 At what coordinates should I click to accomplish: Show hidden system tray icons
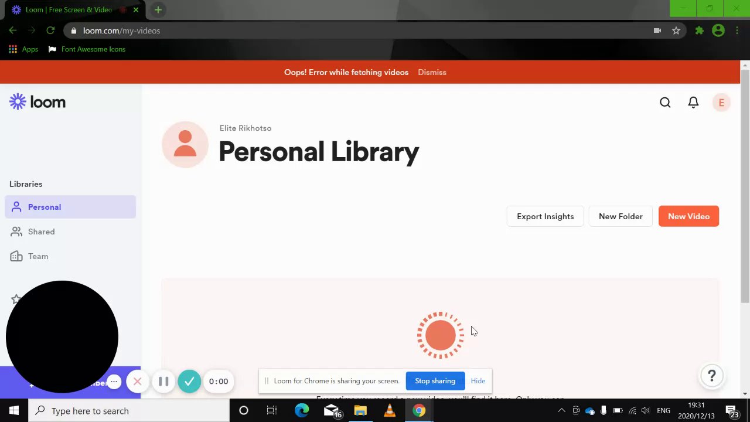[561, 411]
